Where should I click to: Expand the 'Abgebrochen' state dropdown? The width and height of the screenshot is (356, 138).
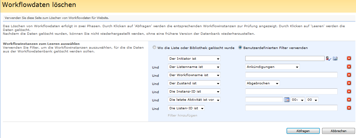point(263,83)
